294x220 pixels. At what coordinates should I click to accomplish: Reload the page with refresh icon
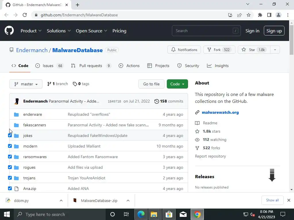coord(25,15)
